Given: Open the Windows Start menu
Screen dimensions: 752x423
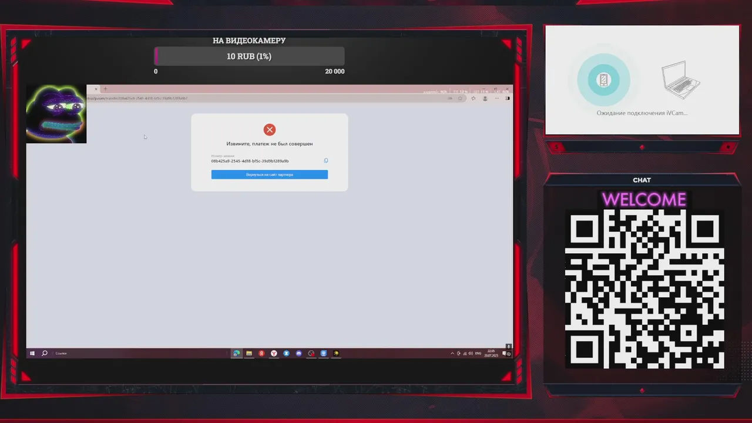Looking at the screenshot, I should click(32, 353).
